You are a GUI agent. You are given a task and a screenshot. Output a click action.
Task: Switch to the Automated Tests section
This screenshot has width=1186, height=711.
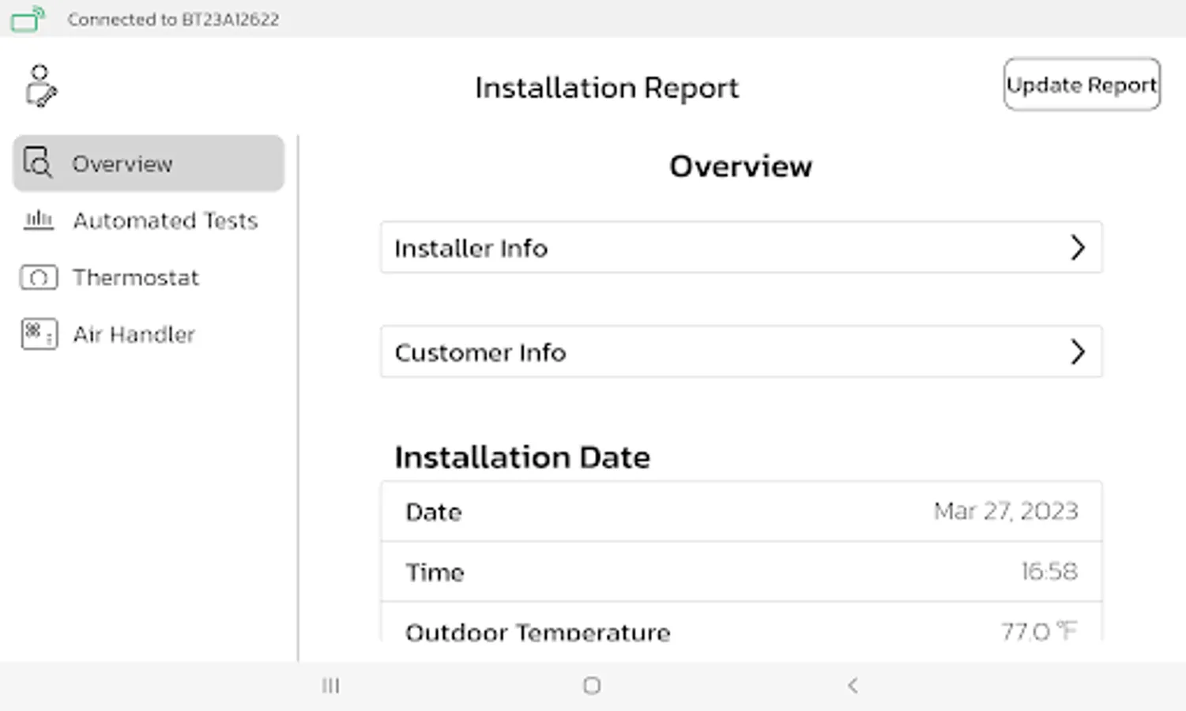165,220
